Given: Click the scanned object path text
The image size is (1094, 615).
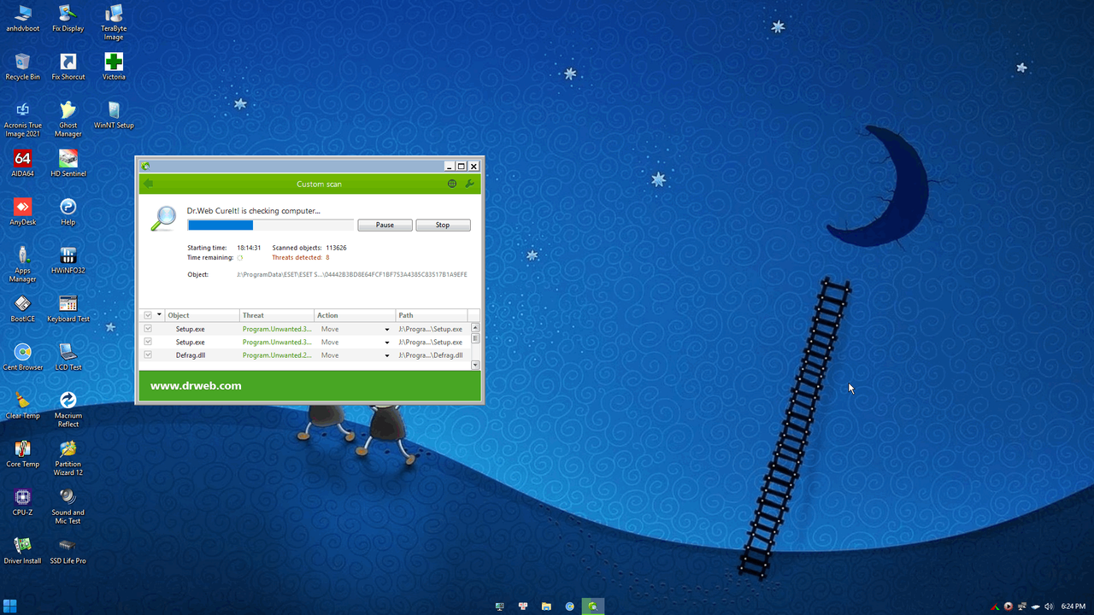Looking at the screenshot, I should point(351,274).
